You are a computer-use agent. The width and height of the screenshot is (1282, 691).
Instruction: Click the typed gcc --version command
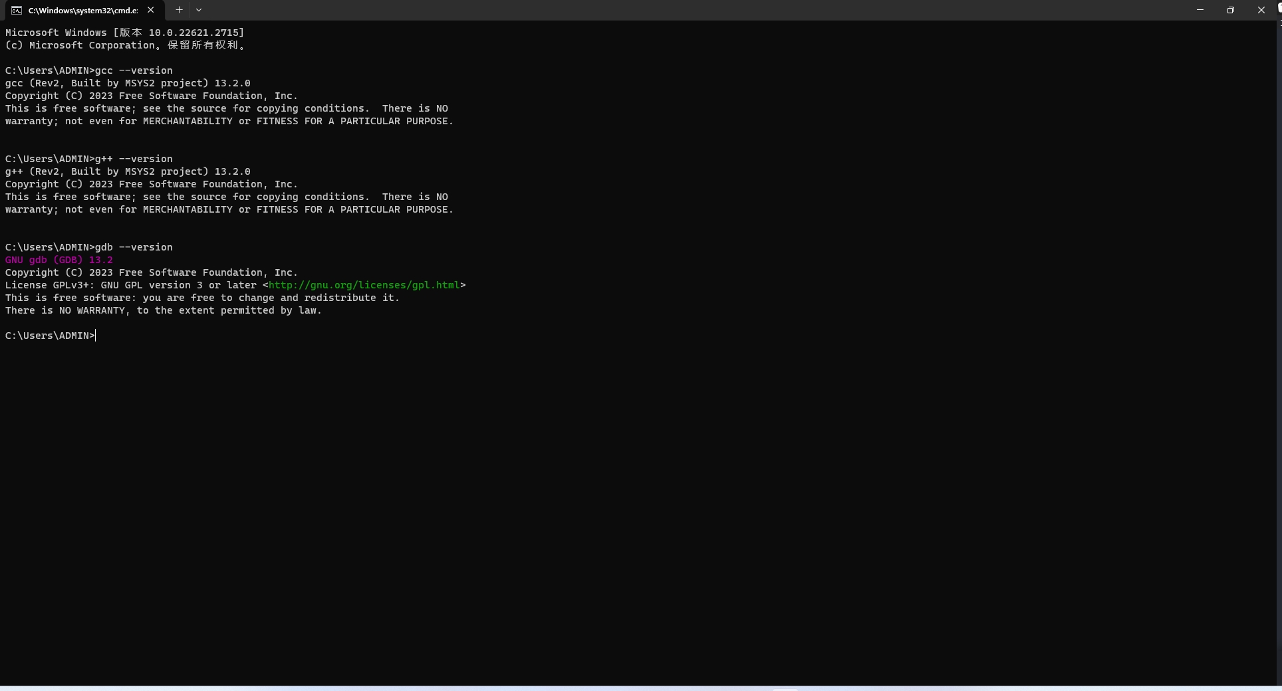tap(134, 70)
